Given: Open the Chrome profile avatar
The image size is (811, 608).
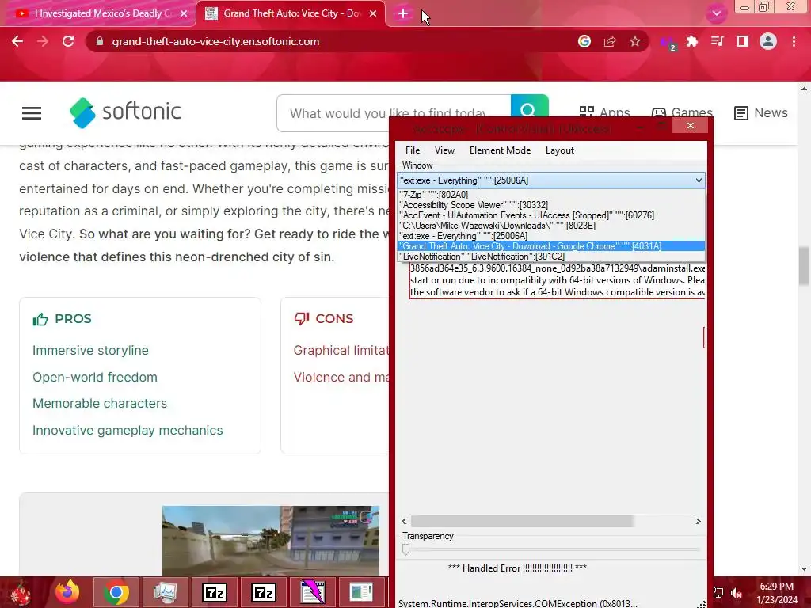Looking at the screenshot, I should (768, 41).
